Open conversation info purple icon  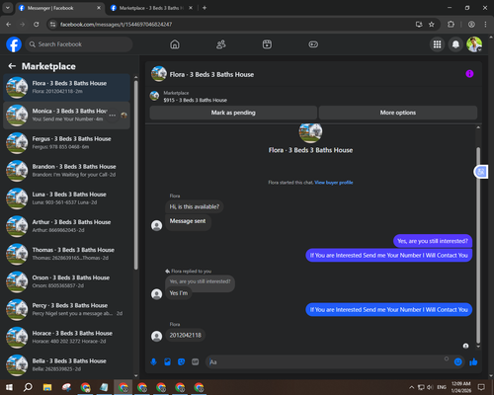tap(469, 74)
